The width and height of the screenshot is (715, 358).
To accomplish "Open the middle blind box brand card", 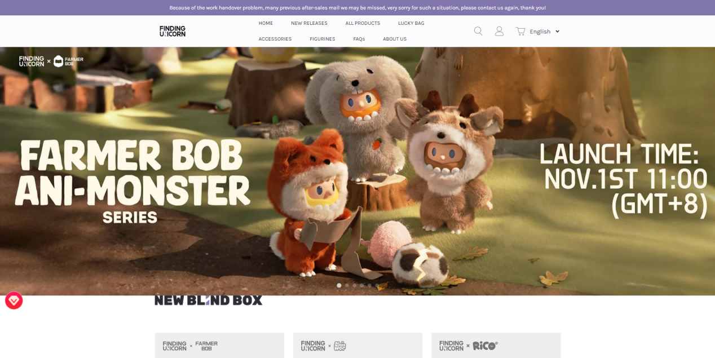I will (x=358, y=345).
